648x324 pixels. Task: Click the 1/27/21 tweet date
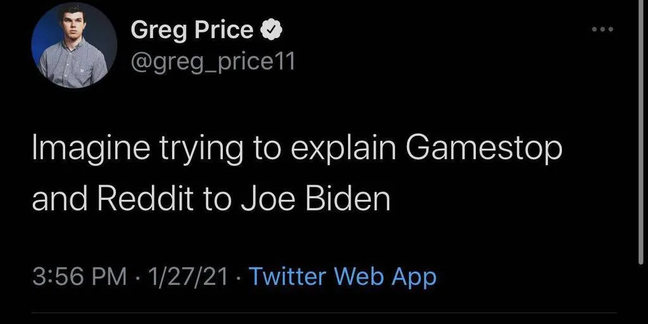187,277
